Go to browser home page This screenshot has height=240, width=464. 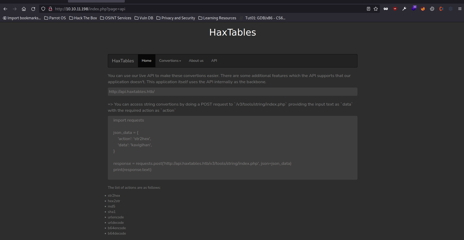point(24,9)
